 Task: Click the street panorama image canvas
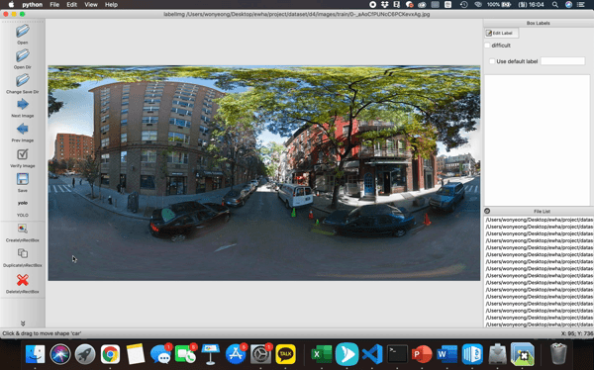[264, 173]
